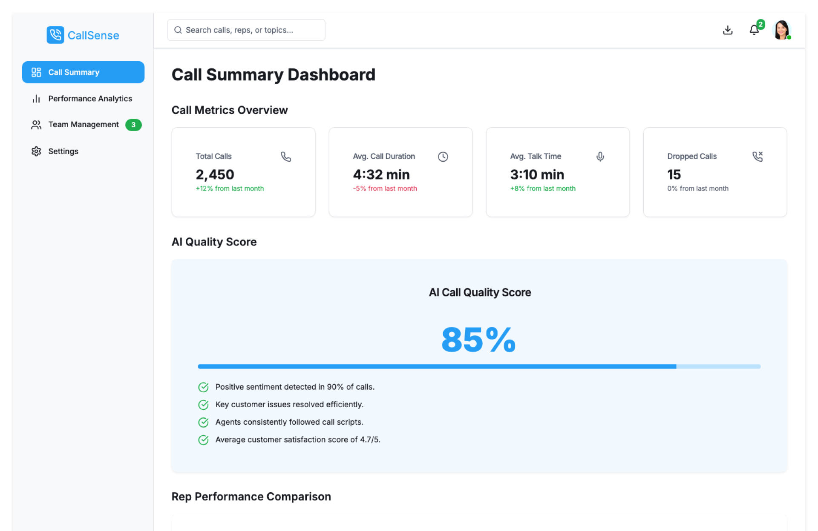This screenshot has height=531, width=818.
Task: Click the checkmark beside Positive sentiment detected
Action: tap(204, 387)
